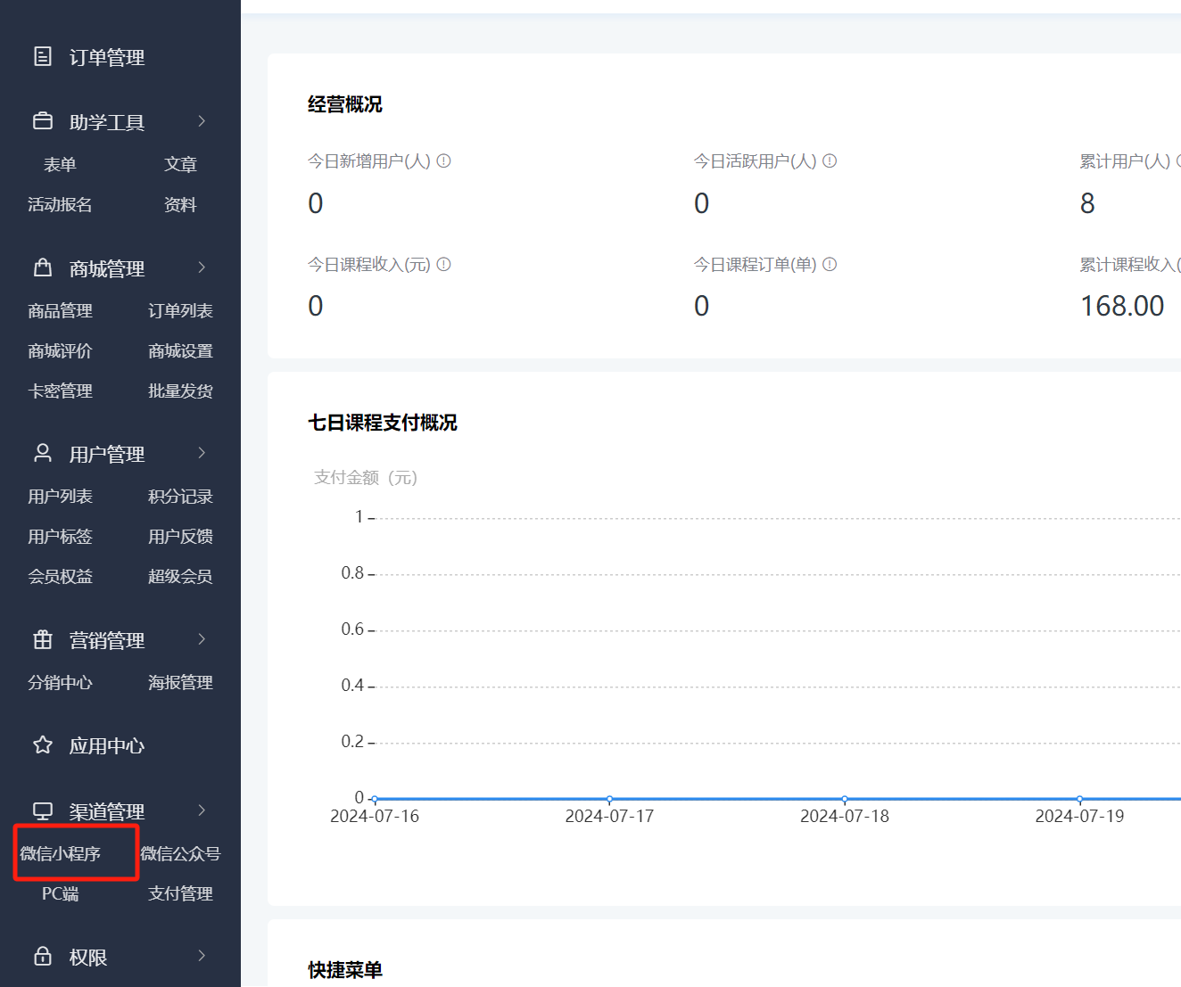Click the 渠道管理 monitor icon
Screen dimensions: 1181x987
pos(43,811)
